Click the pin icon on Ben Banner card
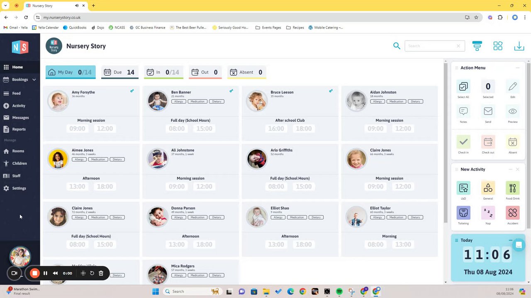Screen dimensions: 531x298 point(231,91)
